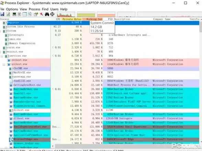The image size is (202, 151).
Task: Toggle the process tree view icon
Action: pos(19,14)
